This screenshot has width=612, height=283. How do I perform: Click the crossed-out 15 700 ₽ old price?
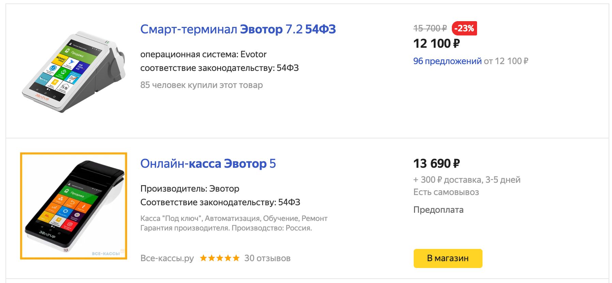tap(430, 28)
